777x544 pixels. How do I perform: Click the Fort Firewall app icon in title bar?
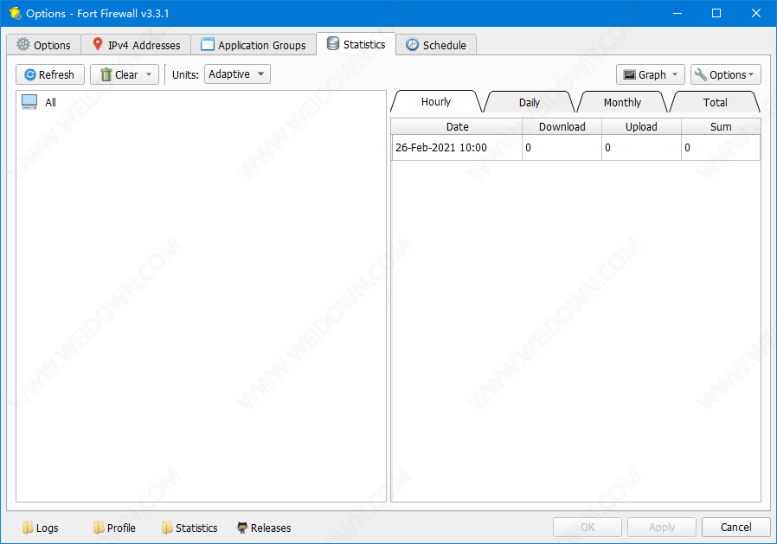[15, 13]
